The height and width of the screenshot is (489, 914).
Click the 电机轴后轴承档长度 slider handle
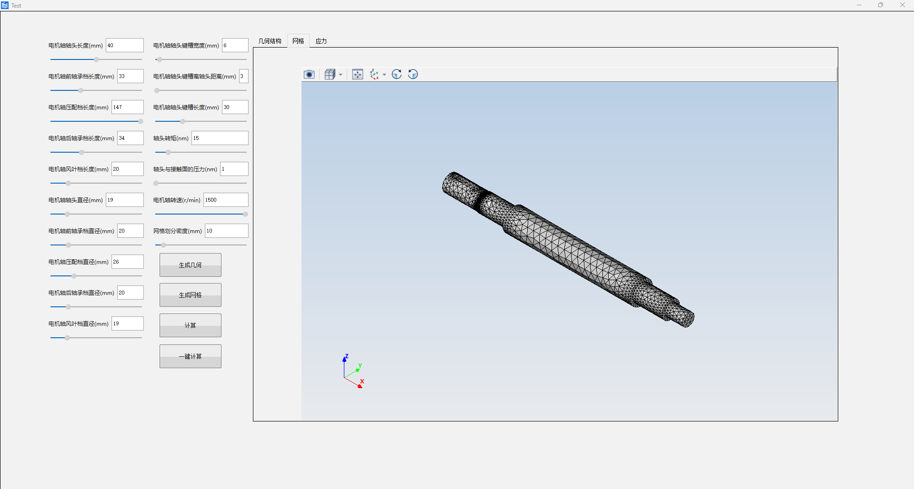coord(81,152)
